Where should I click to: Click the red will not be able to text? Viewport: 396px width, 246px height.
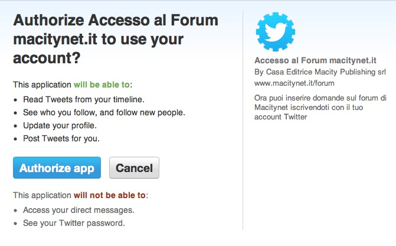click(110, 195)
